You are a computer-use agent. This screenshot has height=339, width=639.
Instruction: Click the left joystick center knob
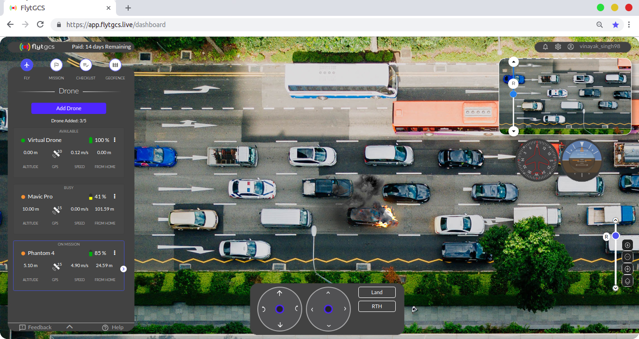pyautogui.click(x=280, y=309)
